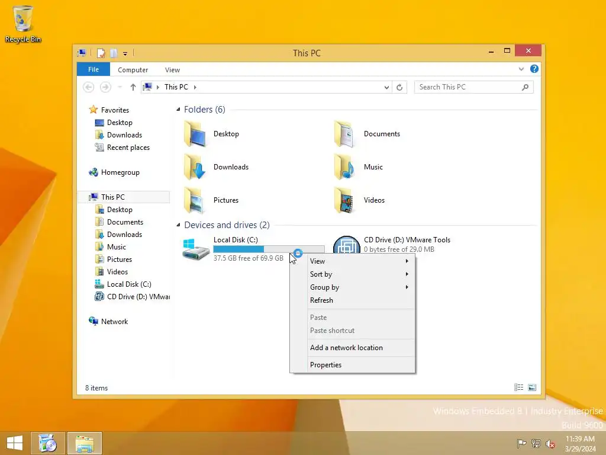Image resolution: width=606 pixels, height=455 pixels.
Task: Select the Downloads folder icon in content
Action: point(195,167)
